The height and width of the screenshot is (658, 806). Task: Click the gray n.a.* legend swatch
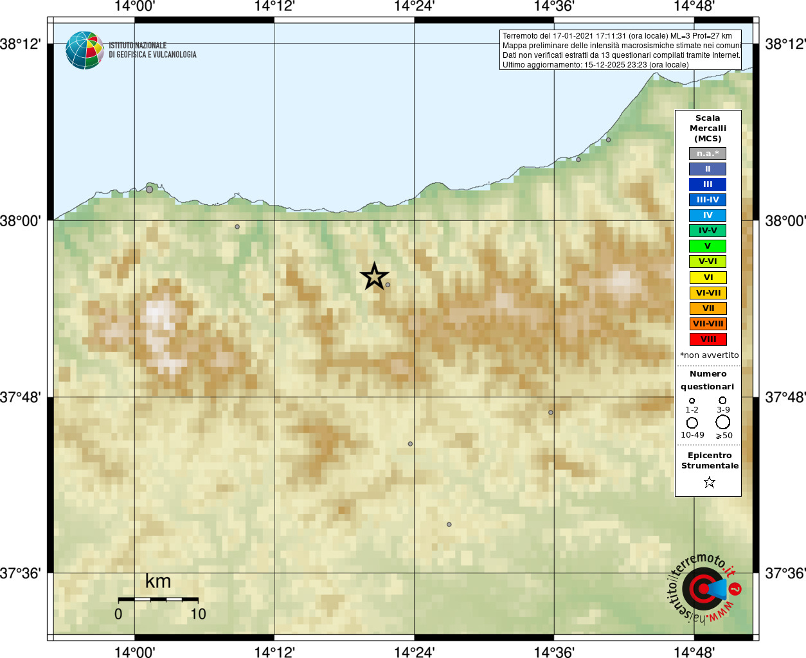tap(708, 154)
